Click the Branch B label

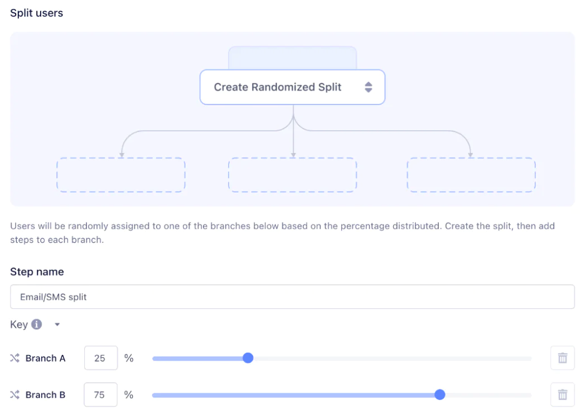[x=46, y=395]
